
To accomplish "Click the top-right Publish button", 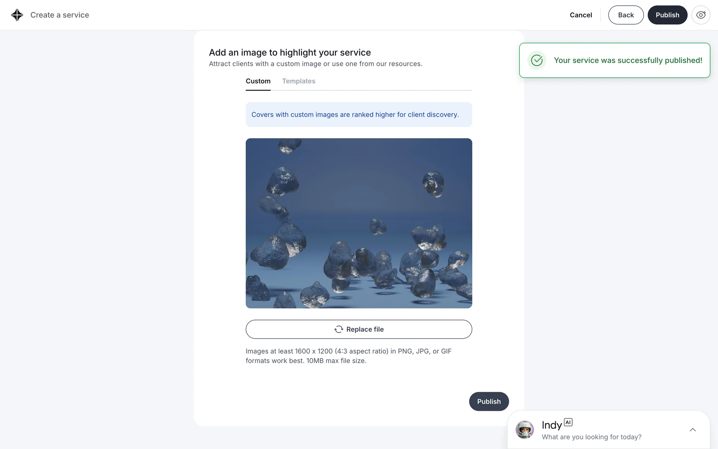I will pos(667,15).
